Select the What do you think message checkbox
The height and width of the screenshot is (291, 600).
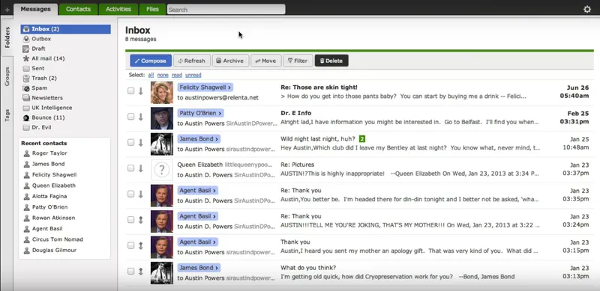click(x=130, y=271)
